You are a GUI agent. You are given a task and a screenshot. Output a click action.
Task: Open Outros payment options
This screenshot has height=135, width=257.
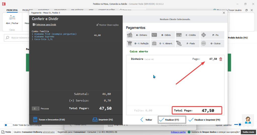pyautogui.click(x=212, y=43)
